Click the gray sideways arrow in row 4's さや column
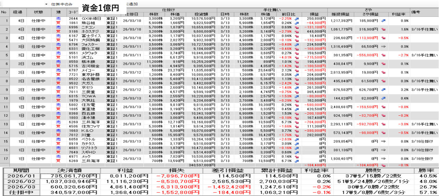The width and height of the screenshot is (439, 196). coord(383,47)
